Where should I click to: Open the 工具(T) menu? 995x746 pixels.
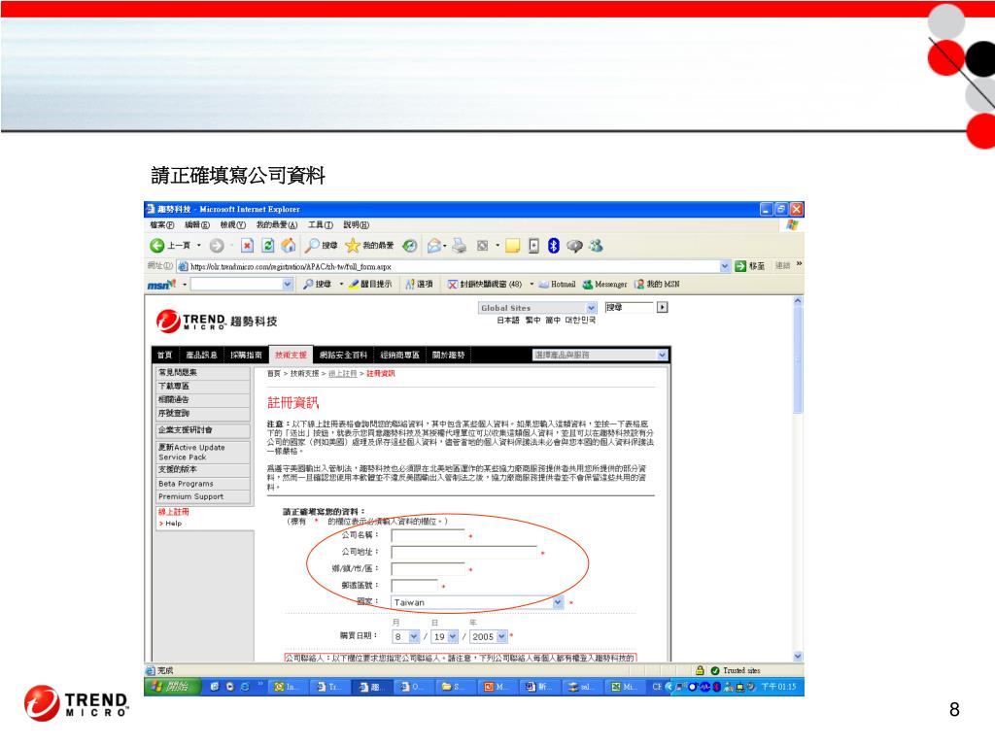[x=321, y=225]
